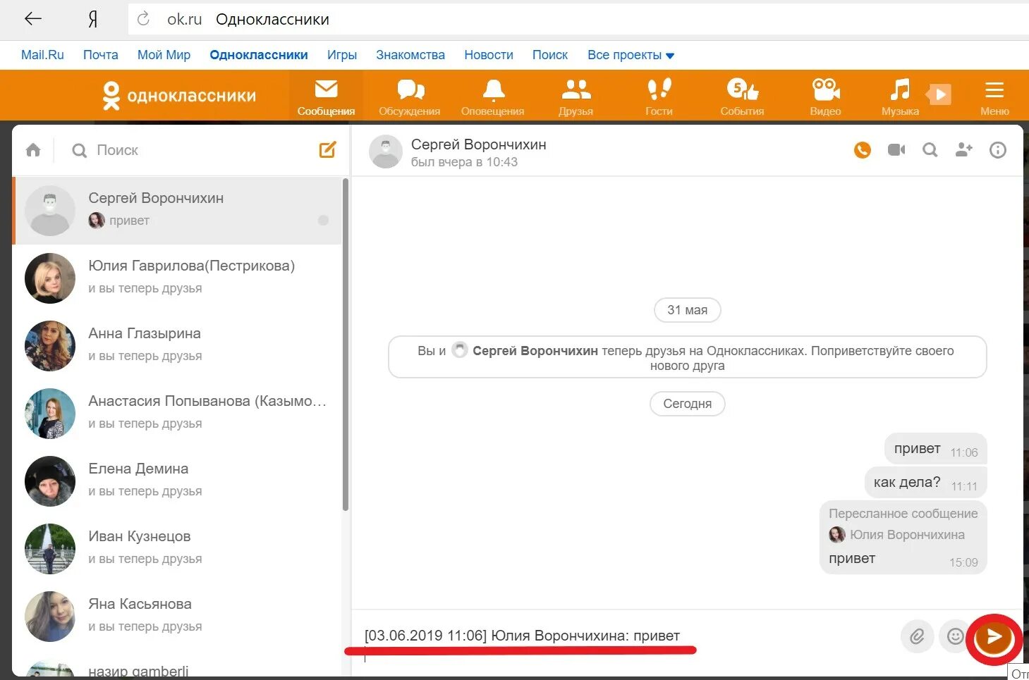Click the 'как дела?' message

925,483
